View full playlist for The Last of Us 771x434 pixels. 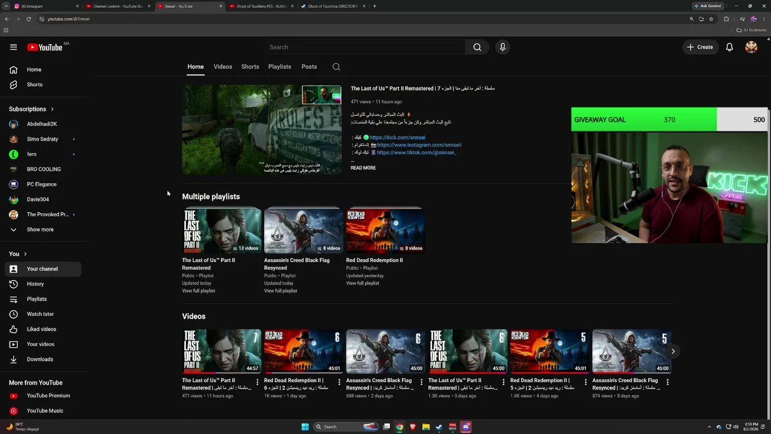(198, 291)
